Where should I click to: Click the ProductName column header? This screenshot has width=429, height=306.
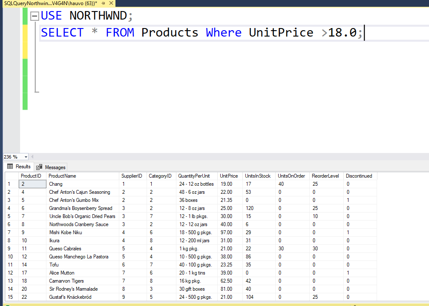click(x=62, y=176)
